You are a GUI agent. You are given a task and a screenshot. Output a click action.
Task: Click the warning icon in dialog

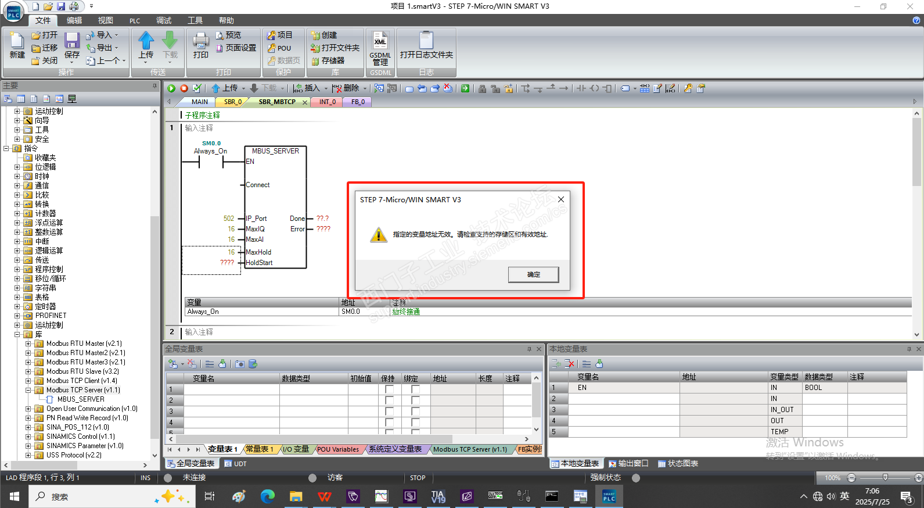[x=379, y=235]
